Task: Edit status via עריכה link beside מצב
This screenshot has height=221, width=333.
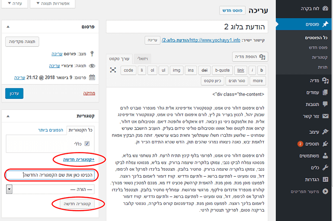Action: (x=57, y=54)
